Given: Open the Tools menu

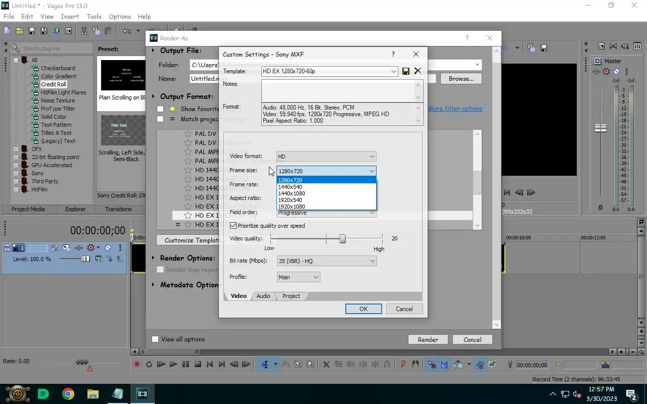Looking at the screenshot, I should pos(94,17).
